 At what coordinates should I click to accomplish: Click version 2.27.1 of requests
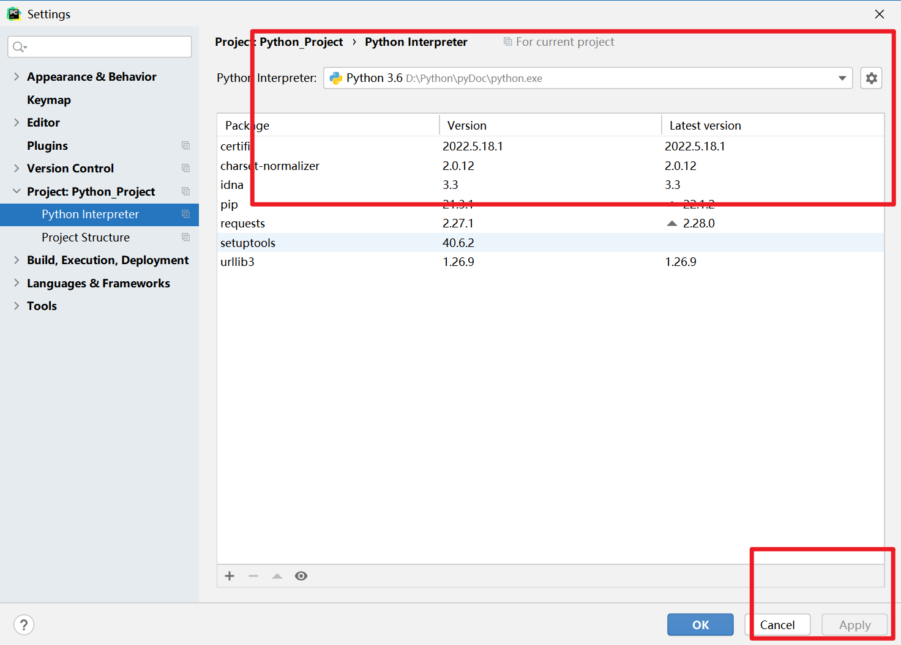pos(458,223)
